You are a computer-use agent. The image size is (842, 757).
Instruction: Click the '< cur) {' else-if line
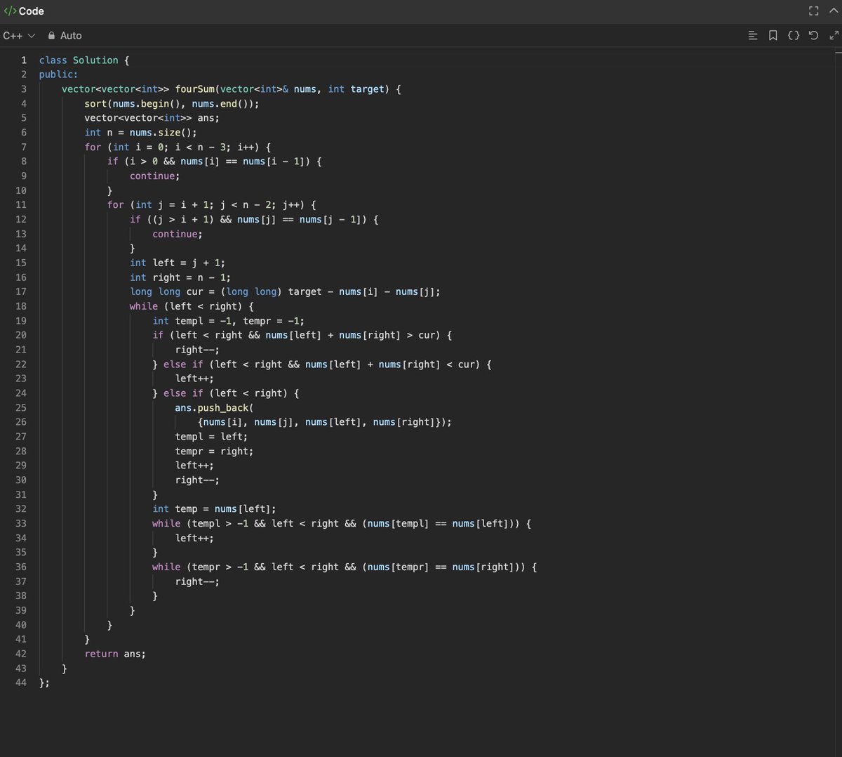point(322,364)
